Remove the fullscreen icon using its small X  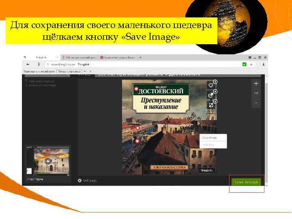(x=215, y=101)
